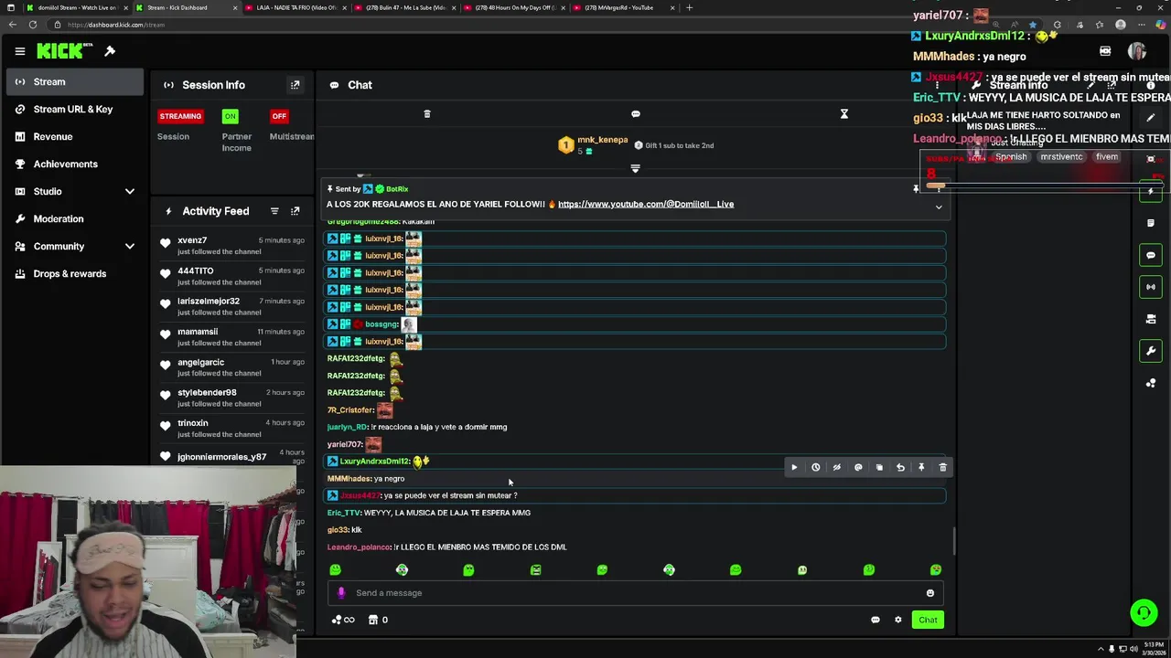The width and height of the screenshot is (1171, 658).
Task: Toggle the green lightning bolt sidebar button
Action: click(1151, 191)
